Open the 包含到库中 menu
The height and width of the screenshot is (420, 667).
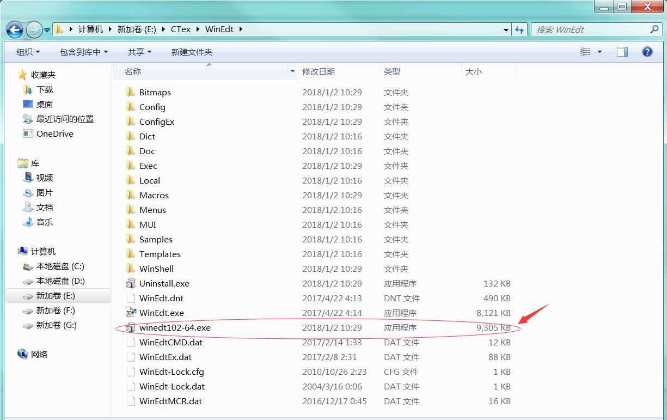pos(84,52)
